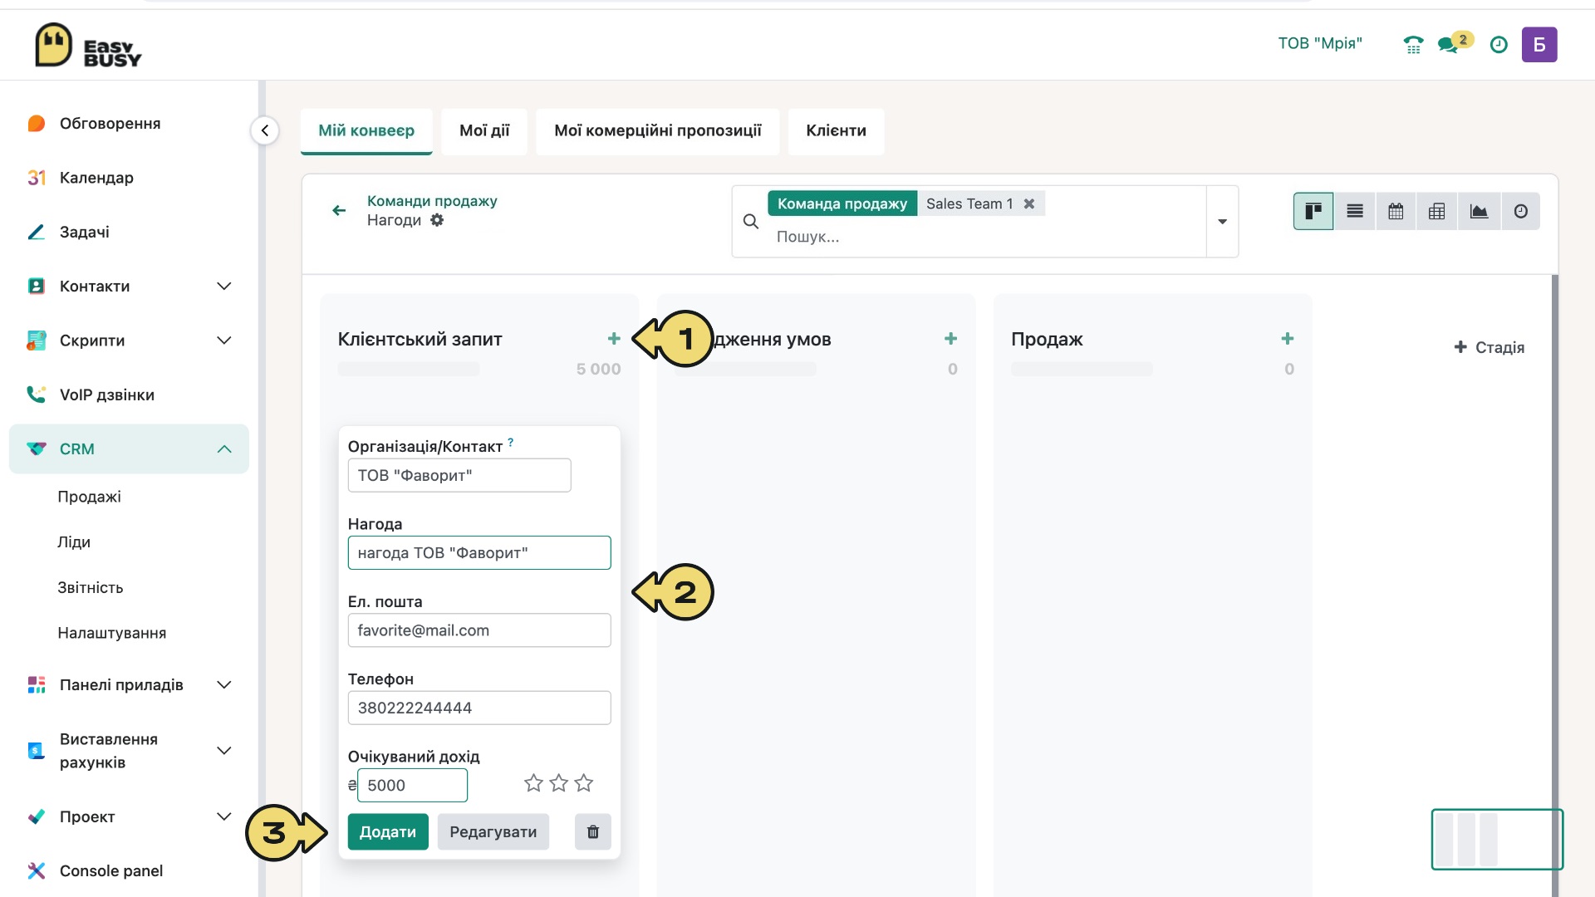This screenshot has width=1595, height=897.
Task: Open the Клієнти tab
Action: (x=836, y=130)
